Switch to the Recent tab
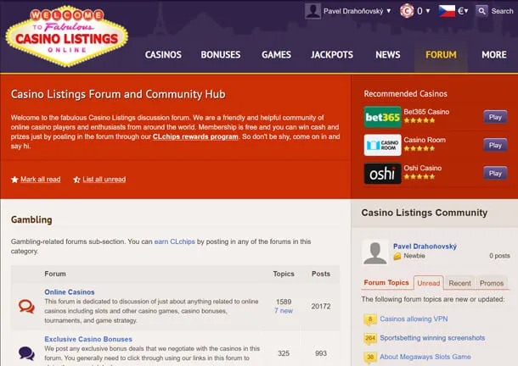This screenshot has width=518, height=366. [460, 283]
